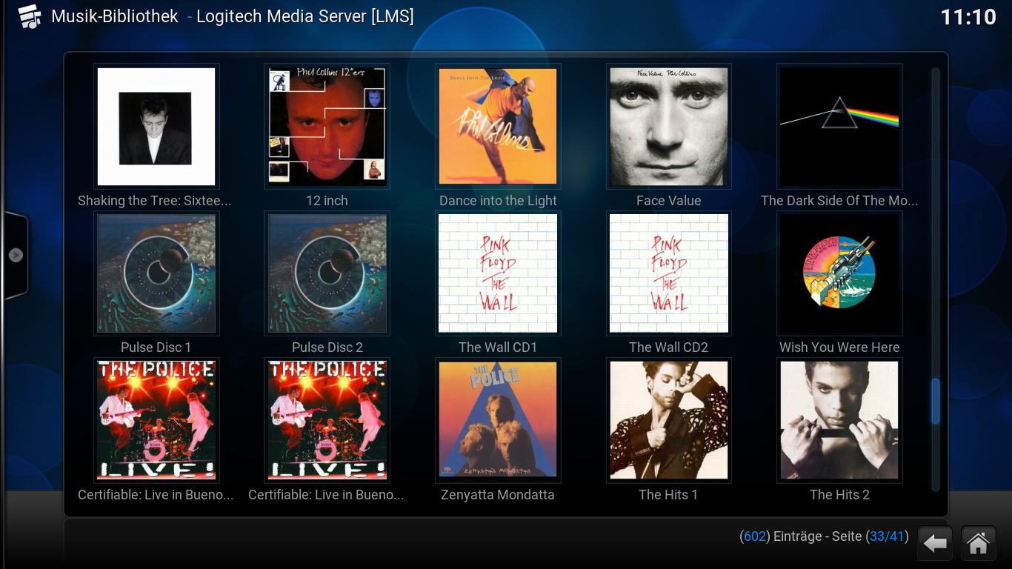
Task: Click 'Face Value' album title text
Action: pyautogui.click(x=668, y=201)
